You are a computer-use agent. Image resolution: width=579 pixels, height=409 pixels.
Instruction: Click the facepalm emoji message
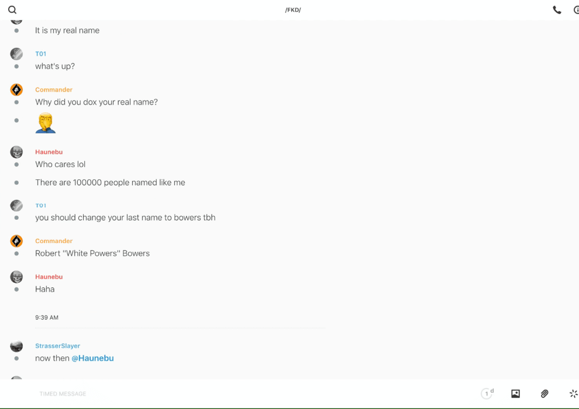(x=45, y=123)
